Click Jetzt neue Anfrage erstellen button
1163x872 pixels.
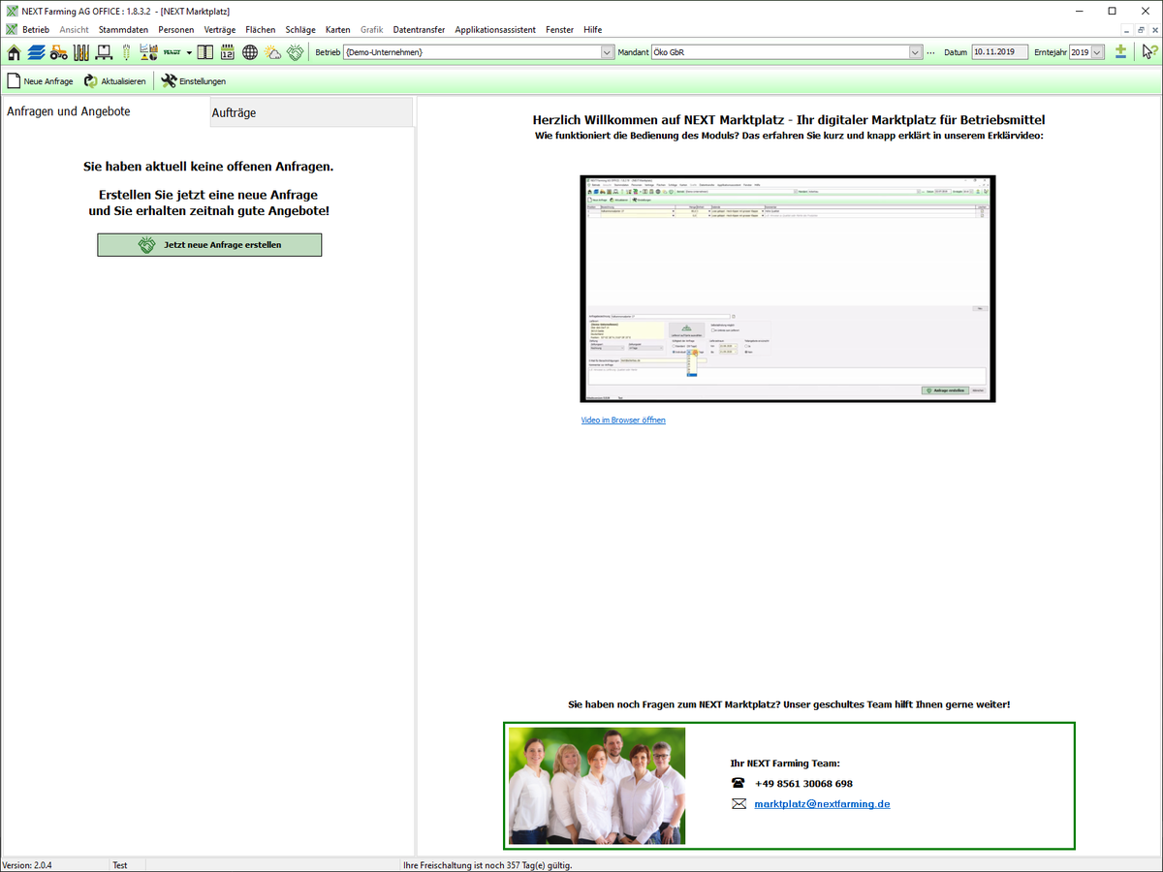(x=209, y=245)
